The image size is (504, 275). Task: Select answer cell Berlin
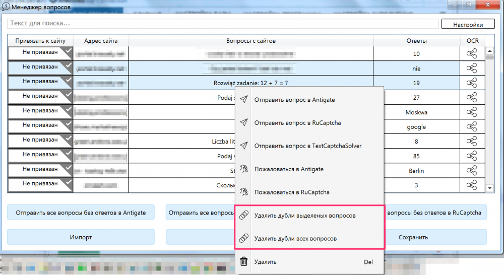coord(416,171)
